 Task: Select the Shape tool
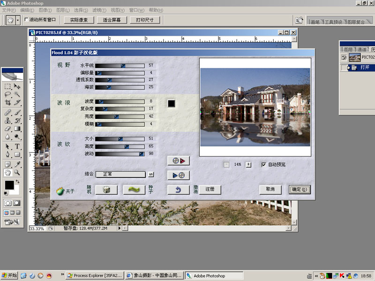17,155
